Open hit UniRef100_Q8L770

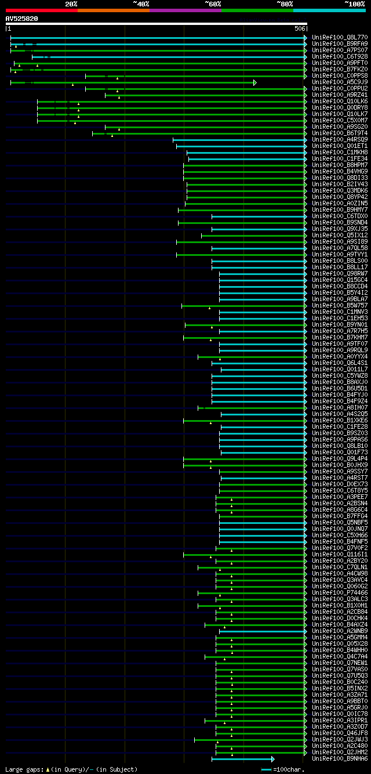click(340, 38)
